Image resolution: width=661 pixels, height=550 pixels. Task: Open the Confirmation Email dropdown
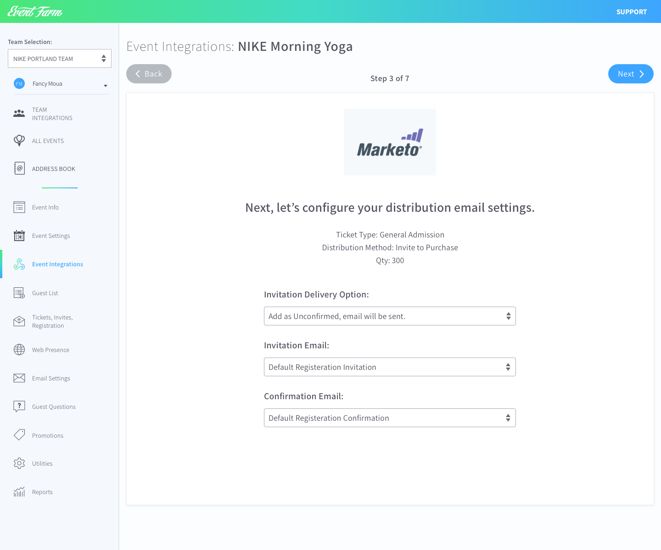pos(390,418)
